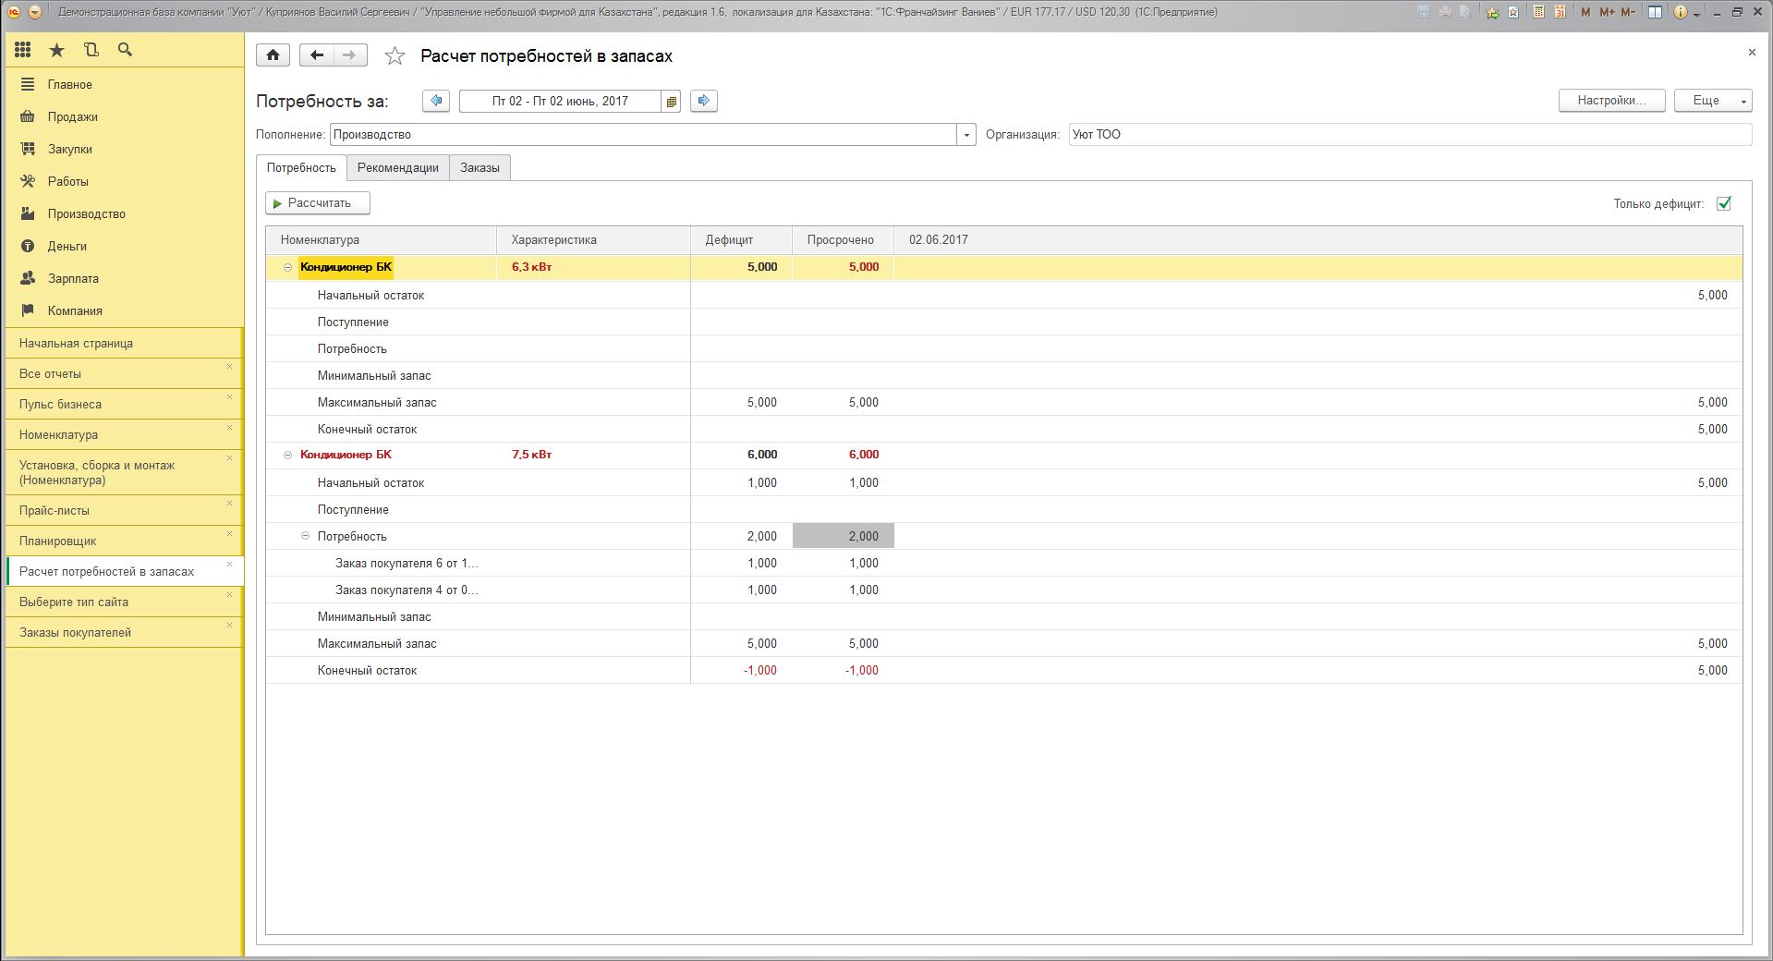
Task: Expand the 'Еще' dropdown menu
Action: point(1712,101)
